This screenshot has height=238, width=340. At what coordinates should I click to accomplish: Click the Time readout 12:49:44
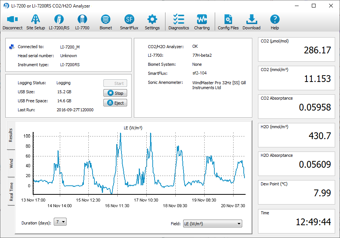pyautogui.click(x=313, y=222)
